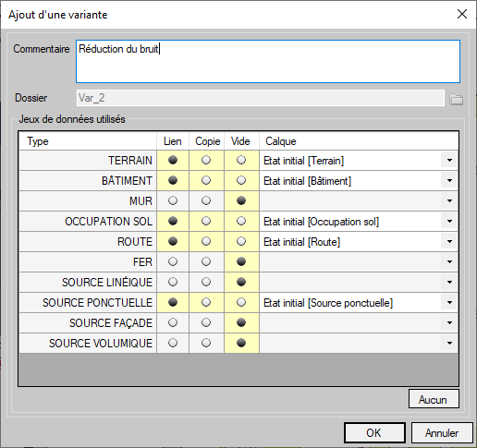Screen dimensions: 477x448
Task: Select Copie option for OCCUPATION SOL row
Action: tap(206, 221)
